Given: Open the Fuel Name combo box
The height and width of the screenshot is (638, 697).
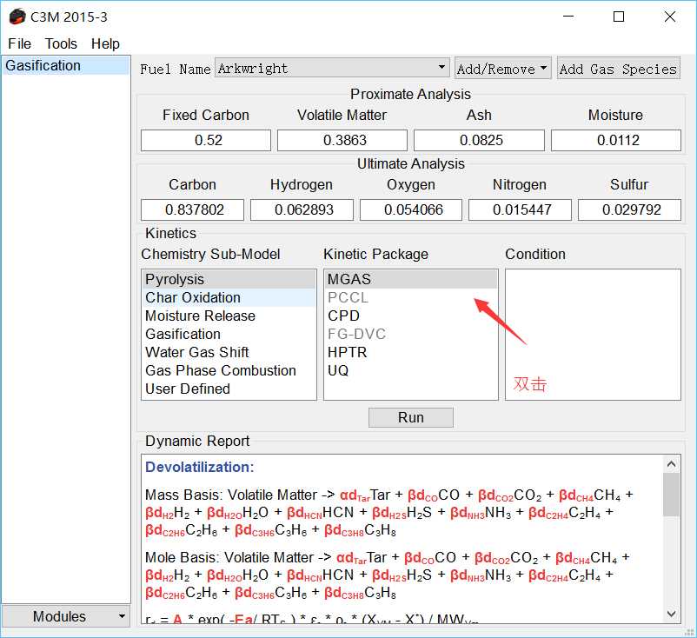Looking at the screenshot, I should click(x=332, y=68).
